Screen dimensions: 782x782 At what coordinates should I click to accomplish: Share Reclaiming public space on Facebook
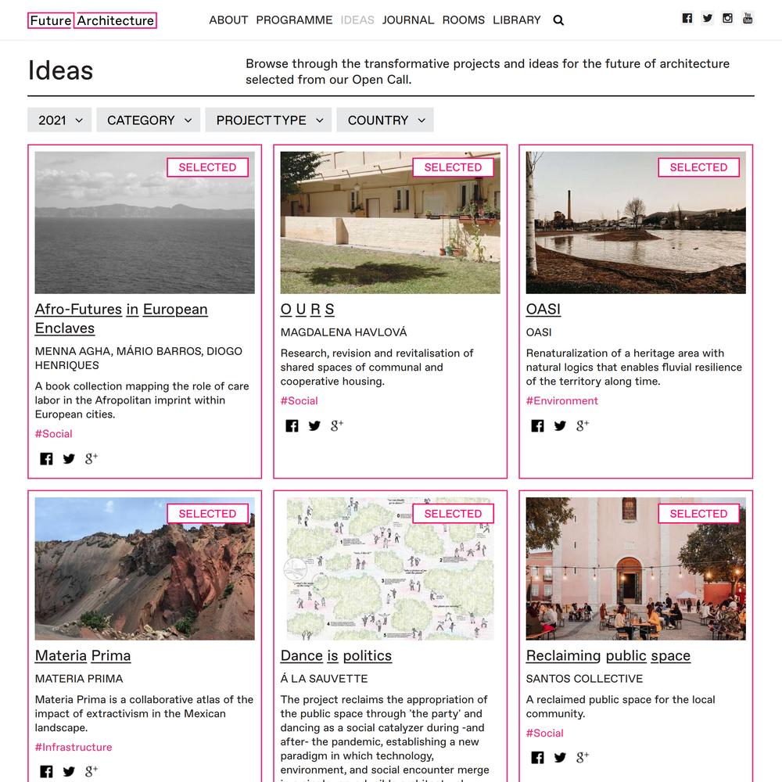[537, 757]
